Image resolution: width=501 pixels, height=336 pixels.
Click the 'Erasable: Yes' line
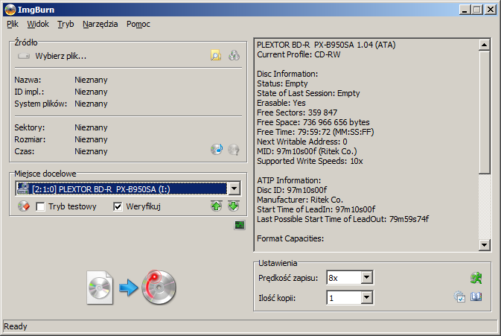tap(281, 103)
